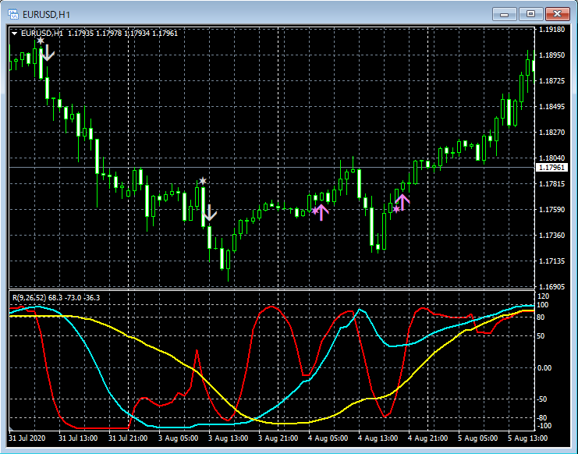The height and width of the screenshot is (454, 578).
Task: Click the 1.19180 price scale value
Action: [551, 30]
